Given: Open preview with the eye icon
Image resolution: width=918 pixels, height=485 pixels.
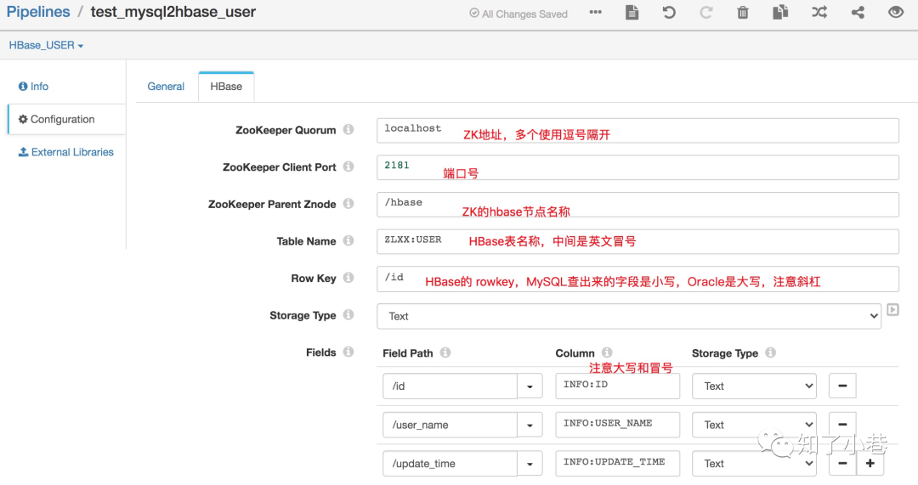Looking at the screenshot, I should [x=896, y=12].
